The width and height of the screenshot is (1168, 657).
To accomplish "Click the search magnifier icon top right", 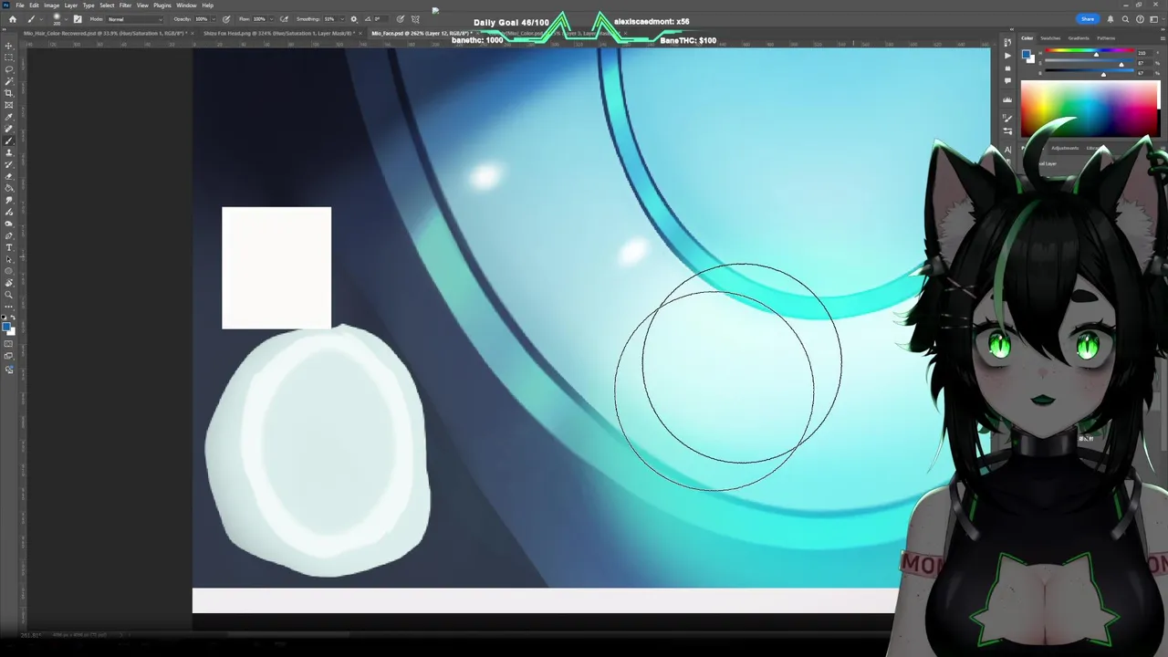I will coord(1127,19).
